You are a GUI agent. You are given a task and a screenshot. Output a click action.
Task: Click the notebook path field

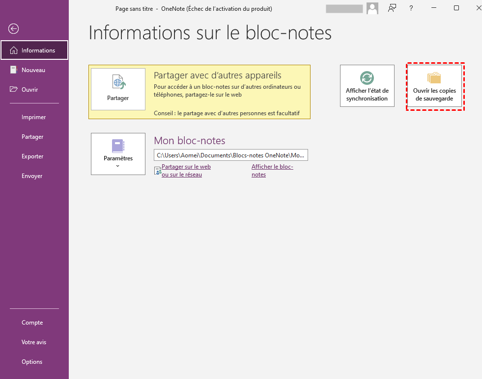pyautogui.click(x=230, y=155)
